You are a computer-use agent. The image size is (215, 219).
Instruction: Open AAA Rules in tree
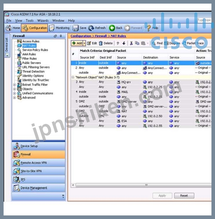coord(29,54)
